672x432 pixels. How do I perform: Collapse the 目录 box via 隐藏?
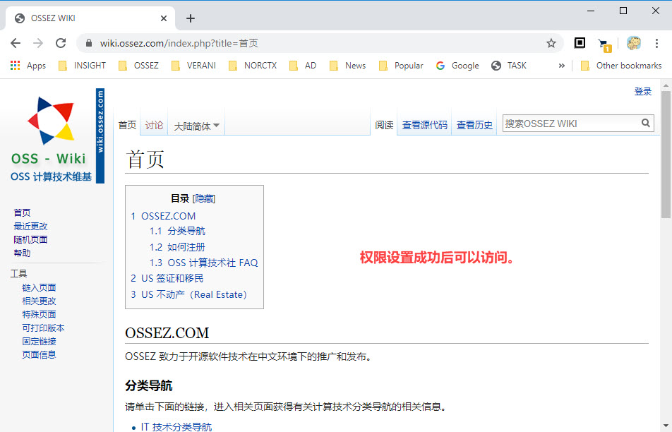pos(204,198)
